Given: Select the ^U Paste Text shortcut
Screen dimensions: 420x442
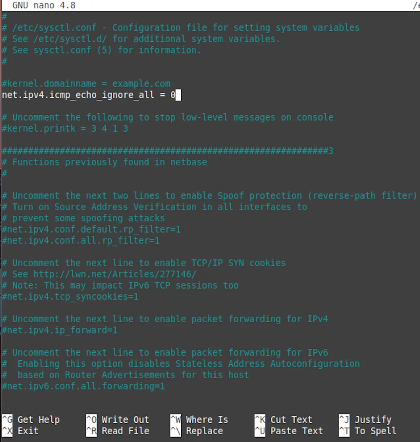Looking at the screenshot, I should 289,431.
